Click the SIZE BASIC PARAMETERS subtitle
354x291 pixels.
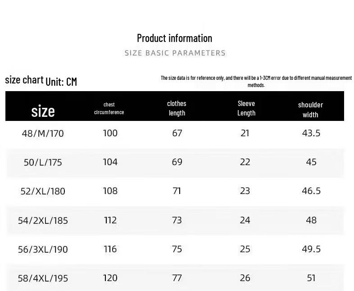tap(175, 53)
